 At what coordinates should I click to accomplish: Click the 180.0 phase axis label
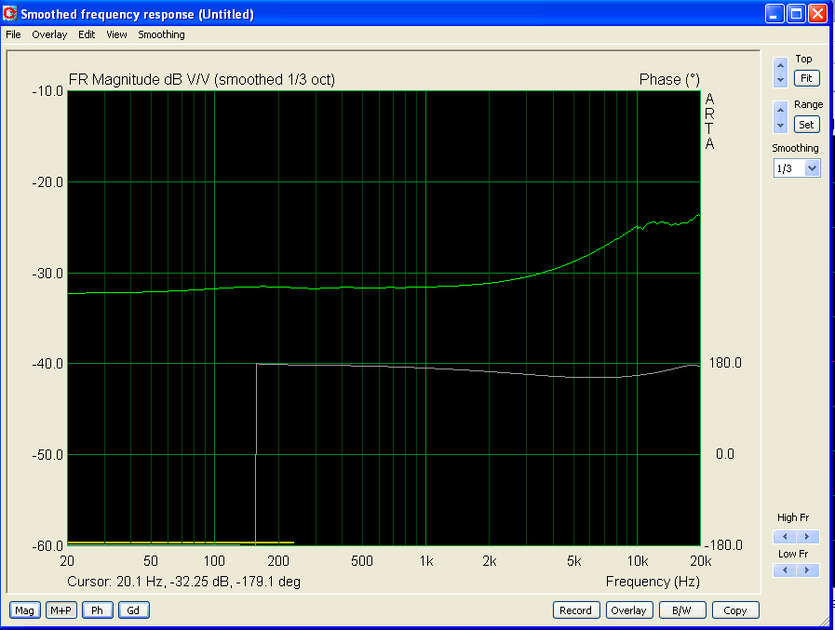pos(725,363)
